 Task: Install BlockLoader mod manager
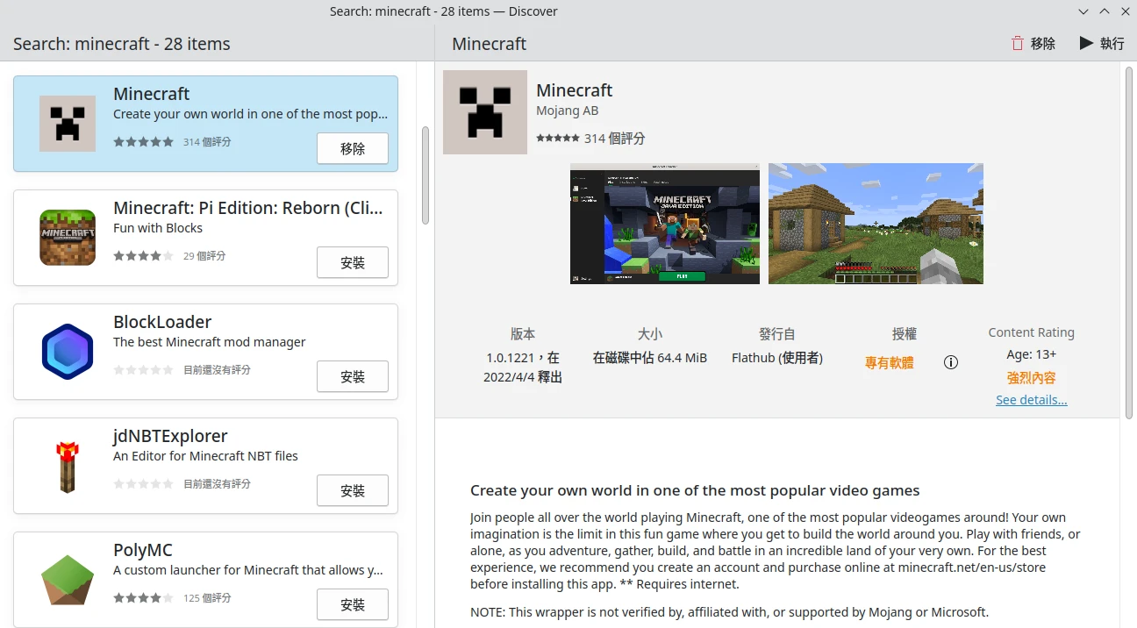[352, 376]
